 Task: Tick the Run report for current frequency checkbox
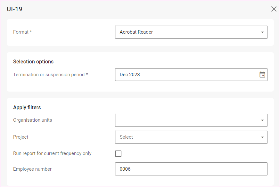[118, 154]
